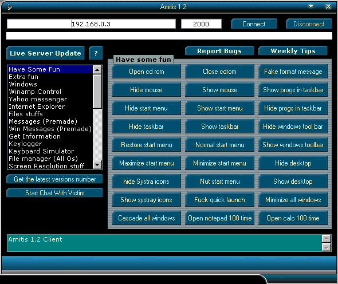This screenshot has height=284, width=338.
Task: Click the Minimize start menu button
Action: pos(219,163)
